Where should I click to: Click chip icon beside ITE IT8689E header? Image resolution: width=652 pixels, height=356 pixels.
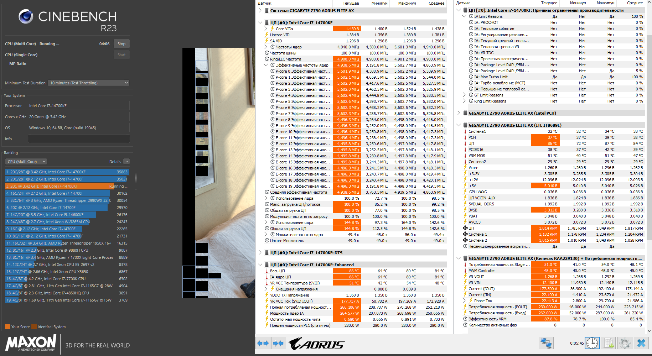(x=465, y=125)
